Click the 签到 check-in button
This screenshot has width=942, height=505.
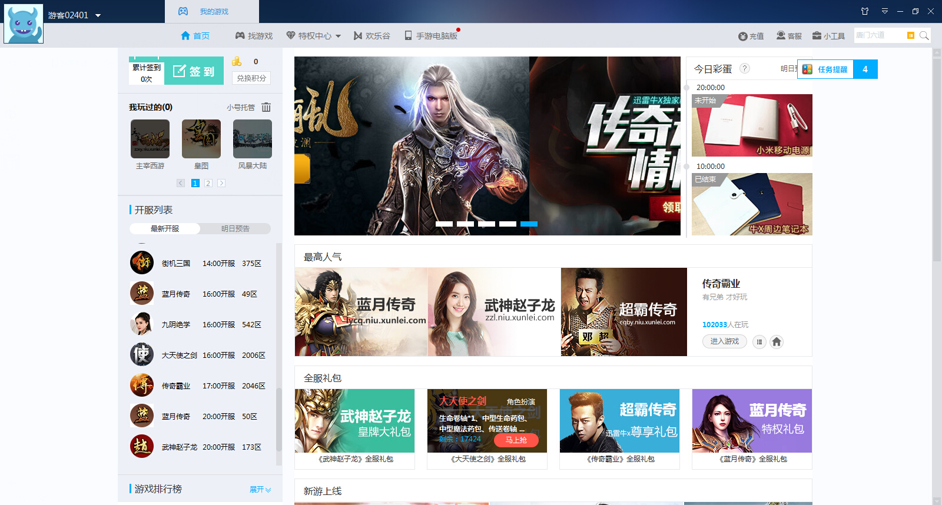194,71
